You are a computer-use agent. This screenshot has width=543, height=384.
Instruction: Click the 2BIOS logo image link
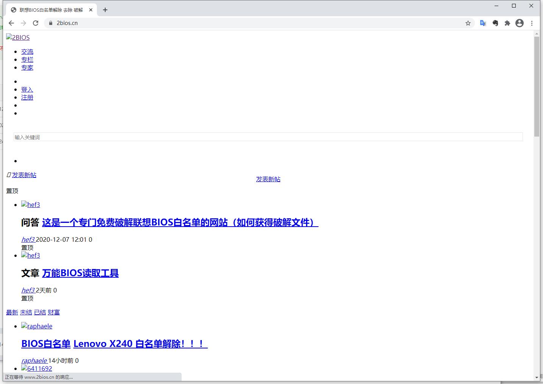pos(18,37)
